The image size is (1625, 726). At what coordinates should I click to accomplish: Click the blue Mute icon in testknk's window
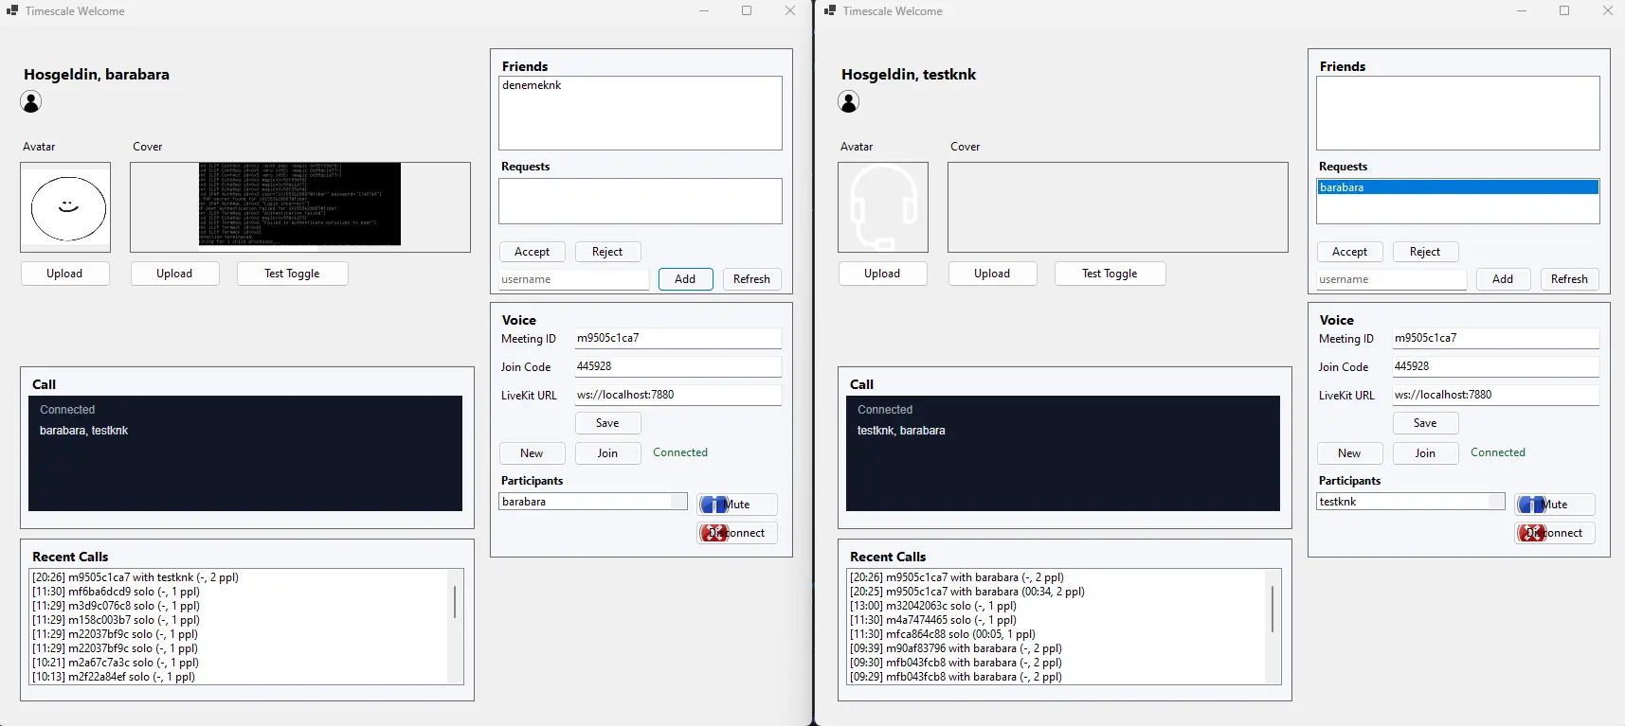[1531, 505]
